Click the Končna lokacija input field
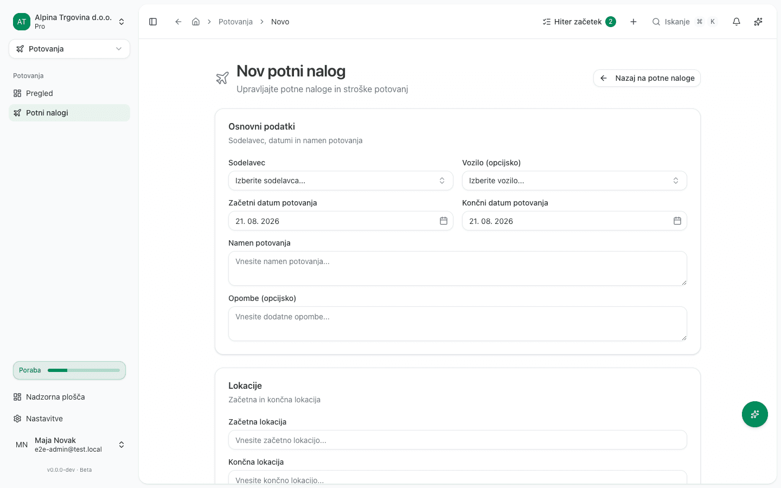Image resolution: width=781 pixels, height=488 pixels. (458, 477)
